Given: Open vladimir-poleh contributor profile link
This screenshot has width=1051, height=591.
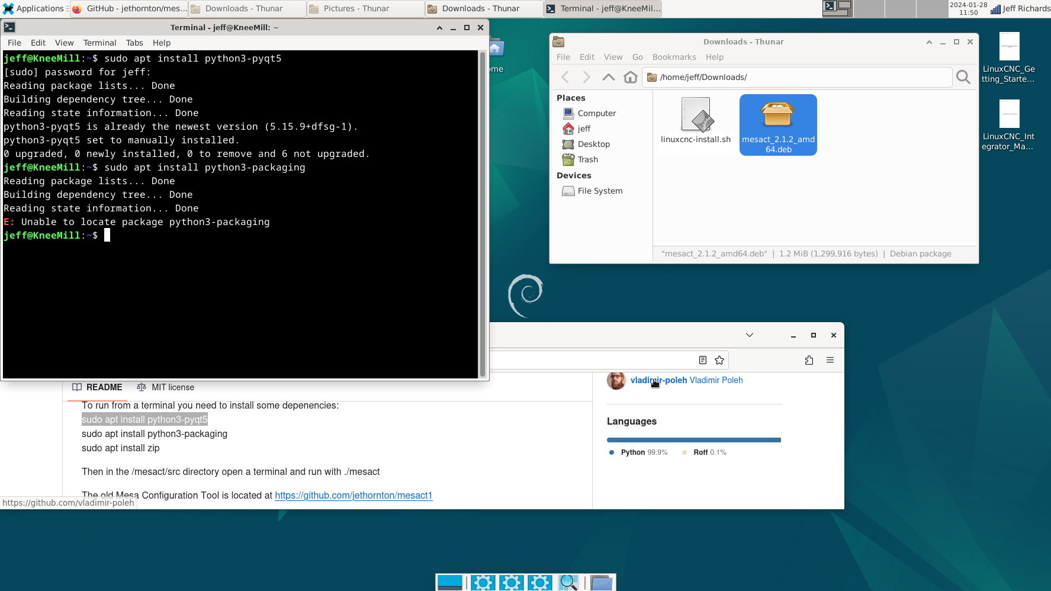Looking at the screenshot, I should (658, 380).
